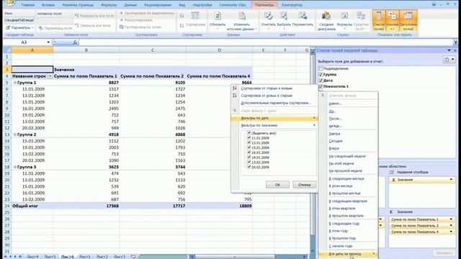Open dropdown of Значения field in Названия столбцов area

point(451,179)
